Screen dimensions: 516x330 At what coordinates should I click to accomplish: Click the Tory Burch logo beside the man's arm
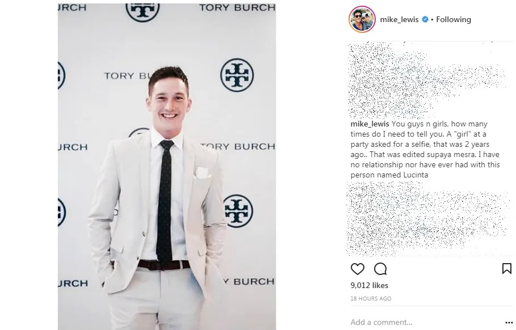click(x=238, y=211)
